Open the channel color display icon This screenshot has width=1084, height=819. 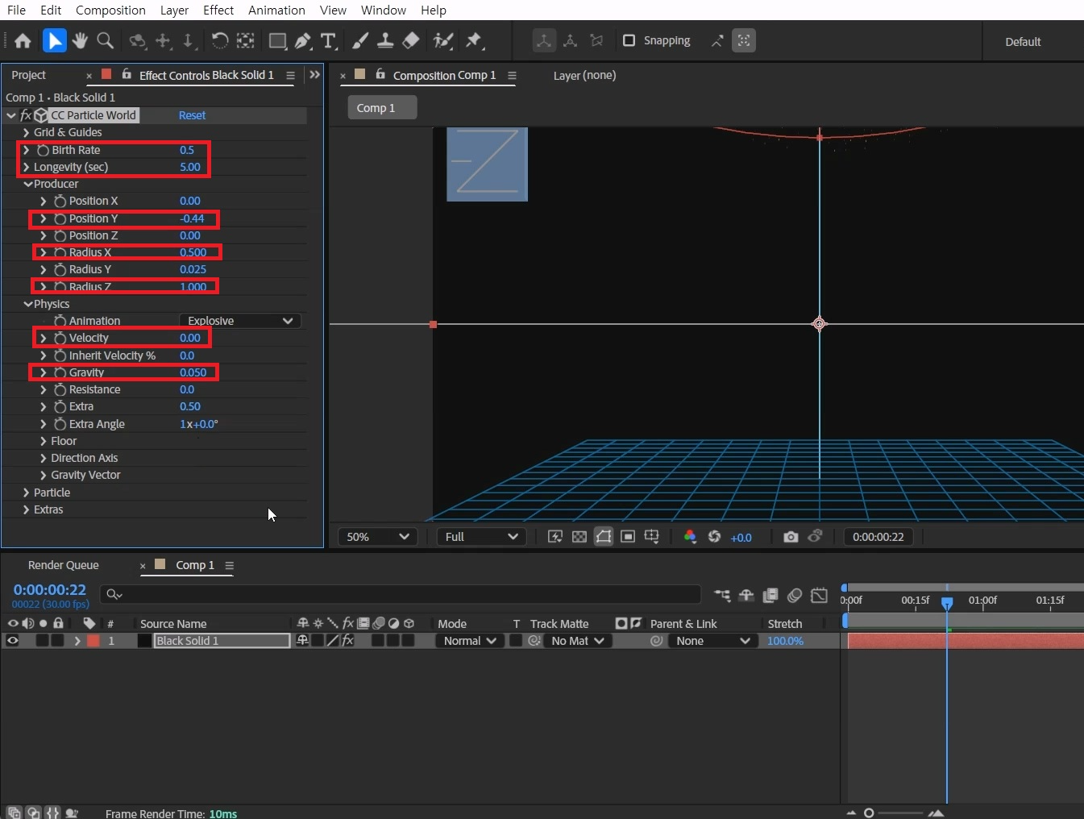tap(690, 537)
